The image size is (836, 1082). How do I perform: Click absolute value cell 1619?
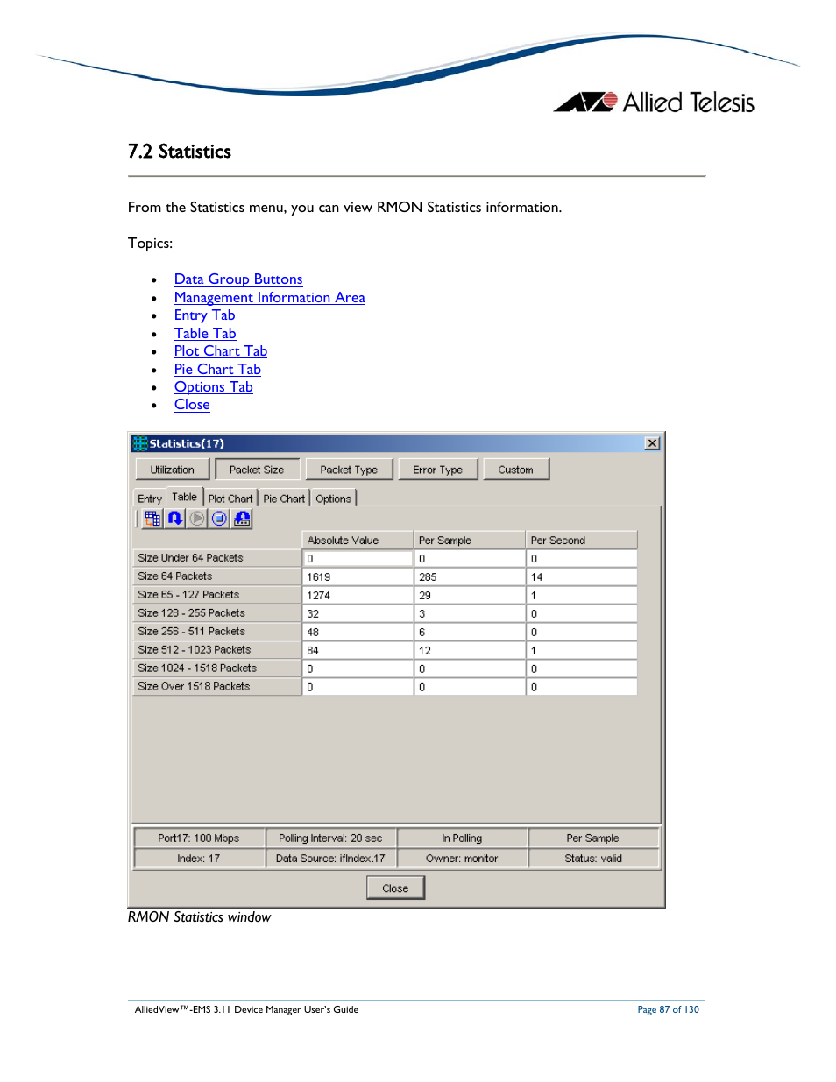point(358,577)
